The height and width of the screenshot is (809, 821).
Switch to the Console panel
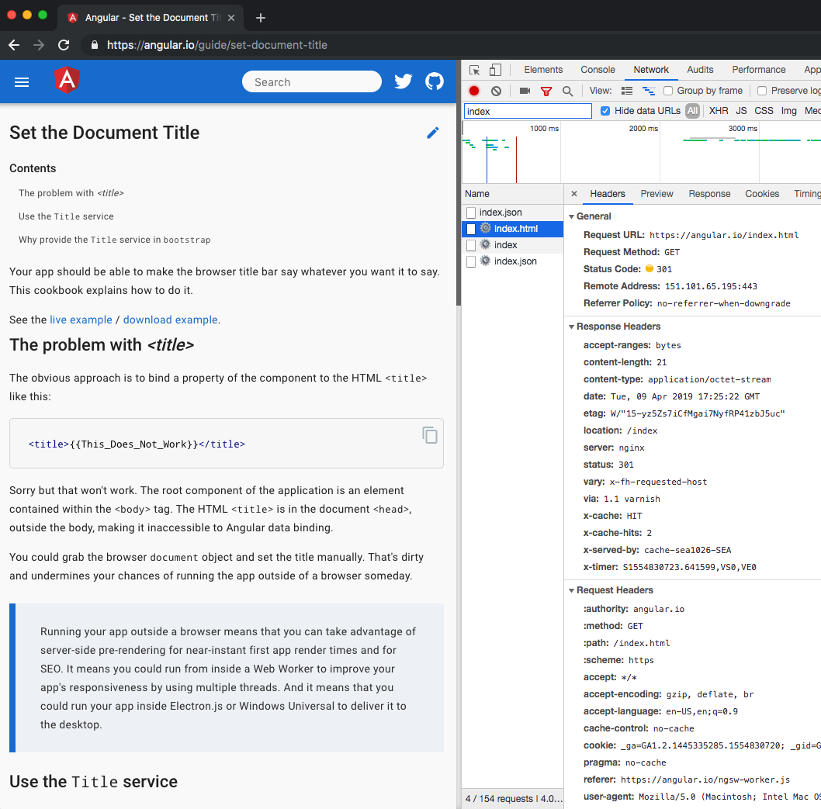[x=597, y=69]
